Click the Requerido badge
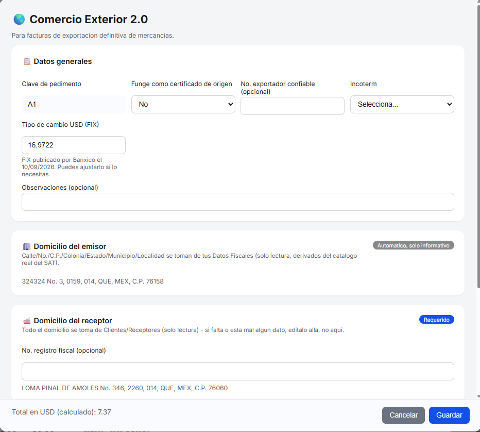Image resolution: width=480 pixels, height=432 pixels. (x=437, y=320)
